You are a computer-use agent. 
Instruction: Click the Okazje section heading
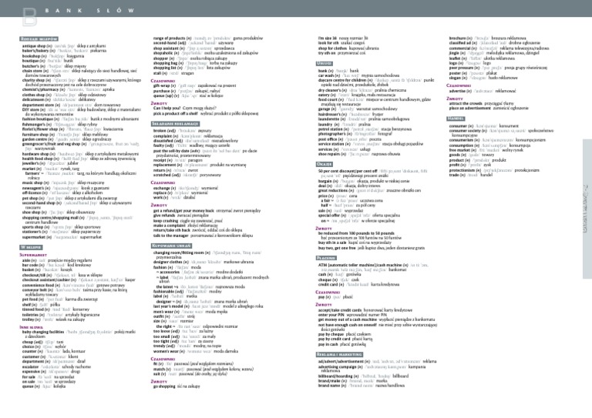325,164
